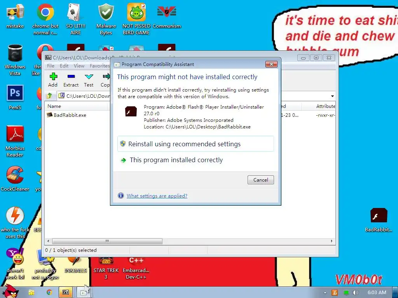Expand the 7-Zip address bar dropdown
398x298 pixels.
click(x=332, y=96)
